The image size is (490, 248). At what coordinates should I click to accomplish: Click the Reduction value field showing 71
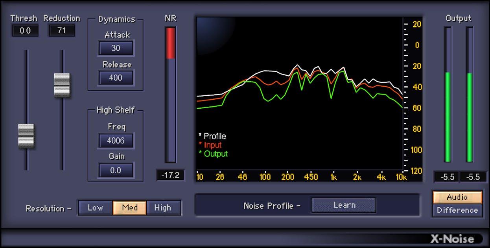click(61, 31)
